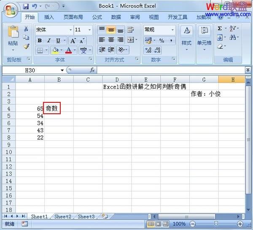The width and height of the screenshot is (253, 230).
Task: Toggle bold formatting
Action: 39,40
